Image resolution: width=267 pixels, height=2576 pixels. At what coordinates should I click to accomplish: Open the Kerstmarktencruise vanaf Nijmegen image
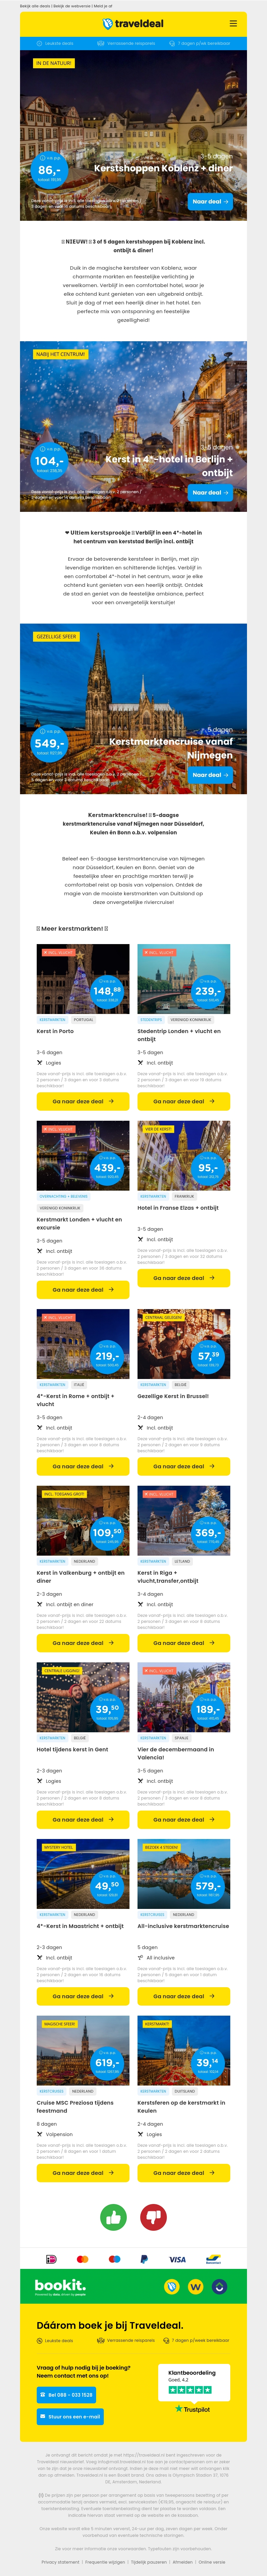tap(133, 709)
